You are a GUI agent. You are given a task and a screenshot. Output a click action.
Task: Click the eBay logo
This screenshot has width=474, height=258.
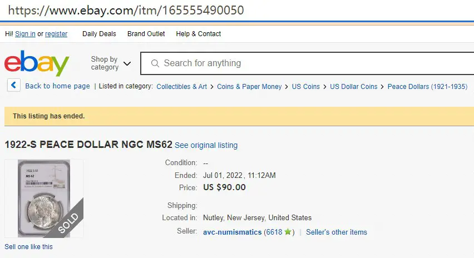coord(37,63)
